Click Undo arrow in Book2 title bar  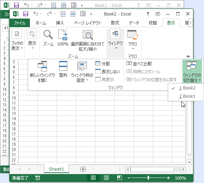coord(36,13)
